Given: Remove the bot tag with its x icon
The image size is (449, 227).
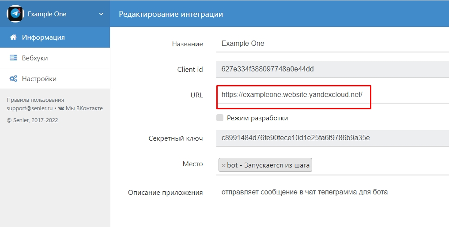Looking at the screenshot, I should [223, 166].
